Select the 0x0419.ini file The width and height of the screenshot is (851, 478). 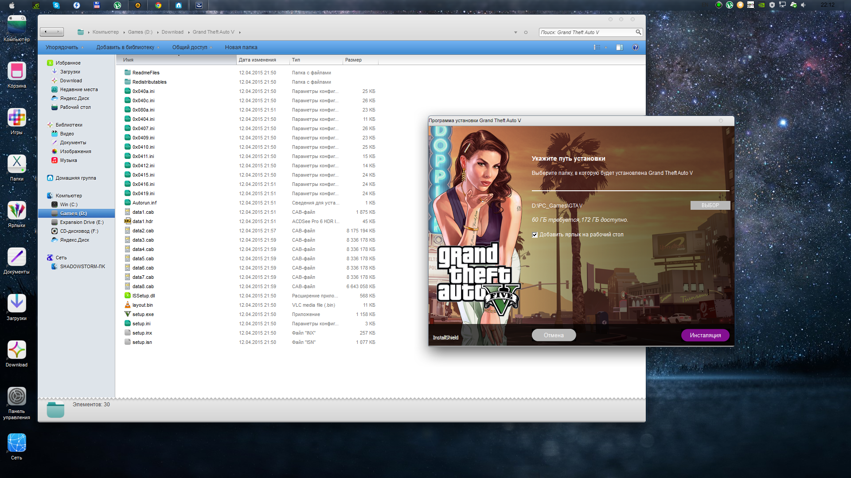[x=143, y=193]
